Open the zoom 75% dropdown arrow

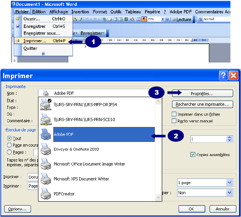point(163,19)
